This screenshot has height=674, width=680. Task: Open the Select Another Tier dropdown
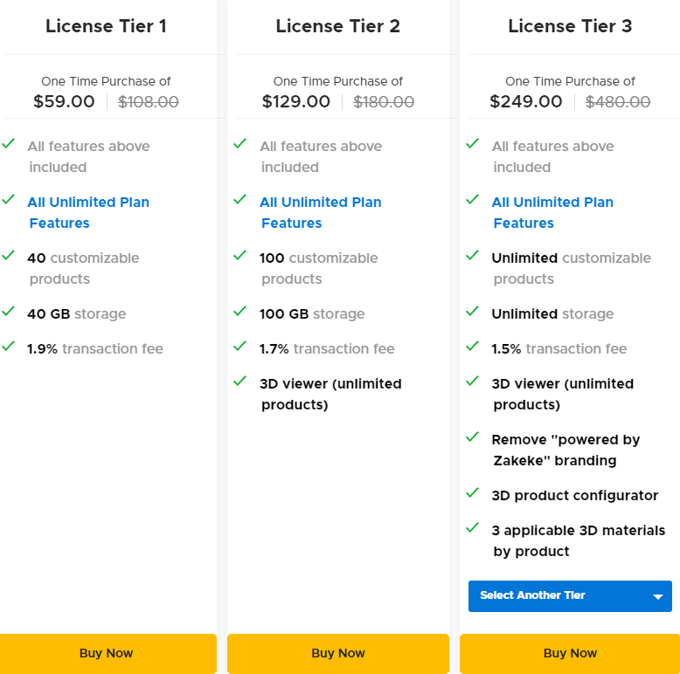[559, 596]
